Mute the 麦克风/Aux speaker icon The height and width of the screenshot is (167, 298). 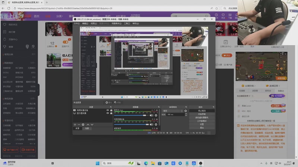(x=152, y=115)
